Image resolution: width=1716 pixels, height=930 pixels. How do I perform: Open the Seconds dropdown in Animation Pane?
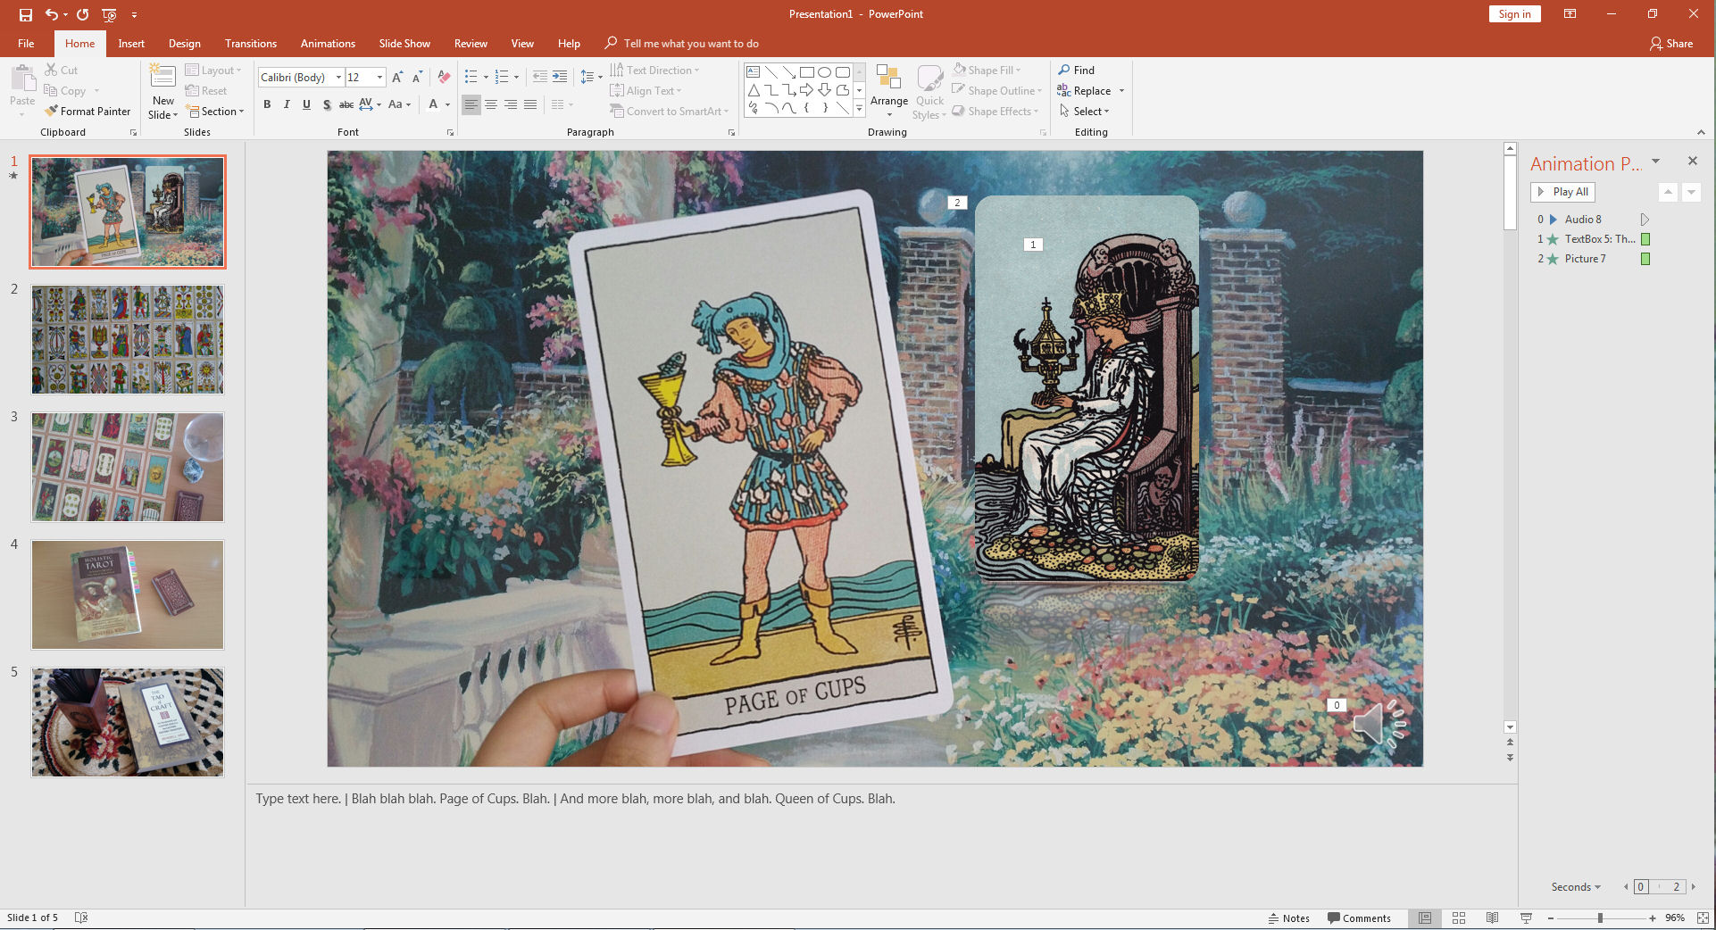1576,886
